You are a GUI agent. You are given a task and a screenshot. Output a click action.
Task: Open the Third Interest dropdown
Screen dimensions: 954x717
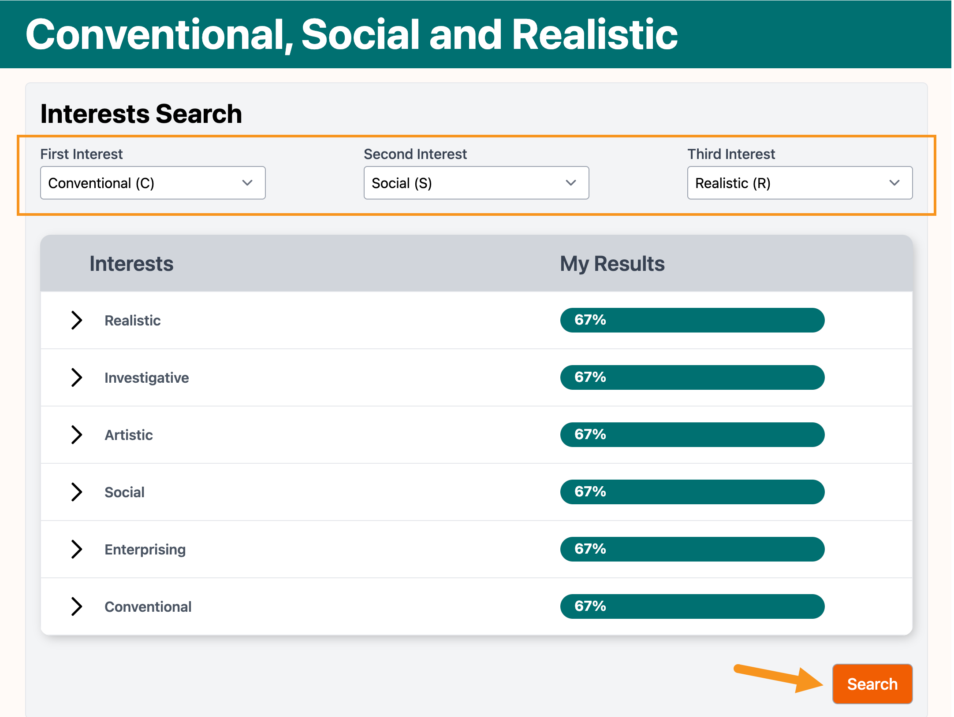[800, 183]
